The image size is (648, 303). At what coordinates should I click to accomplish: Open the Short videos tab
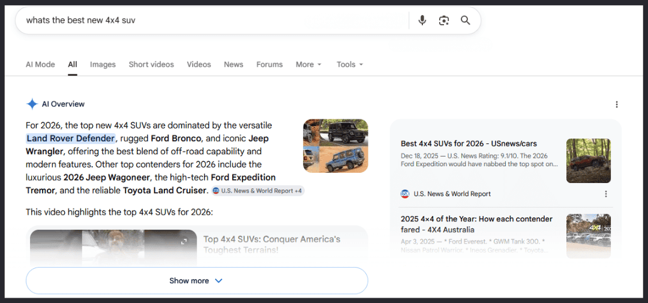pyautogui.click(x=151, y=64)
